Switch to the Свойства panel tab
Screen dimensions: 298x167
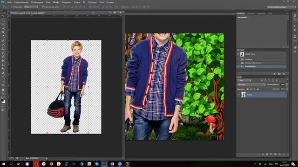[241, 13]
